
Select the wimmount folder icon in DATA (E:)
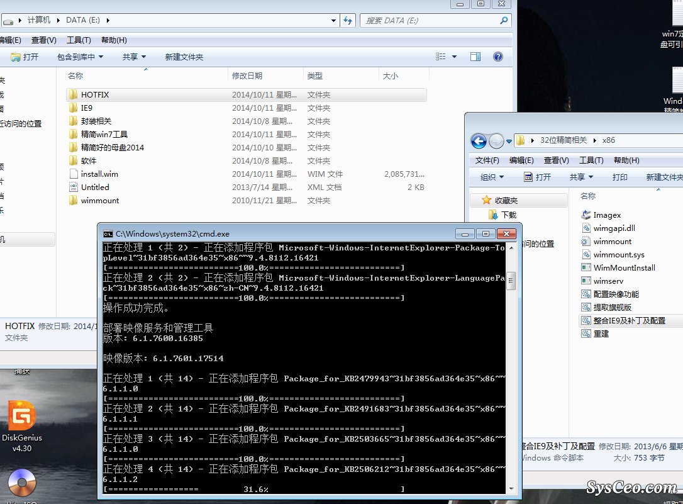pos(73,200)
